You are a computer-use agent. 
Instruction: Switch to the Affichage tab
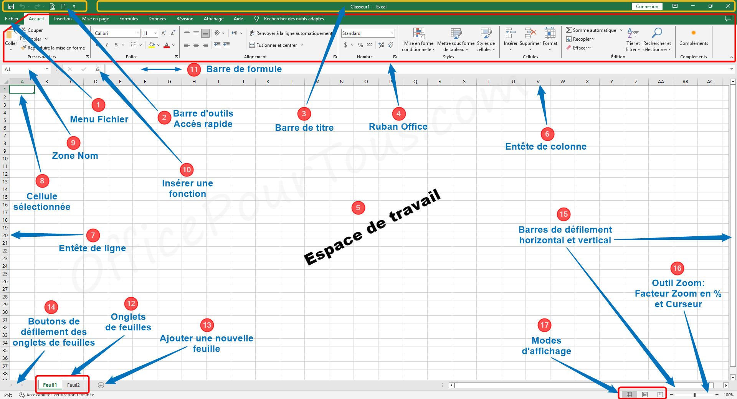pos(213,18)
